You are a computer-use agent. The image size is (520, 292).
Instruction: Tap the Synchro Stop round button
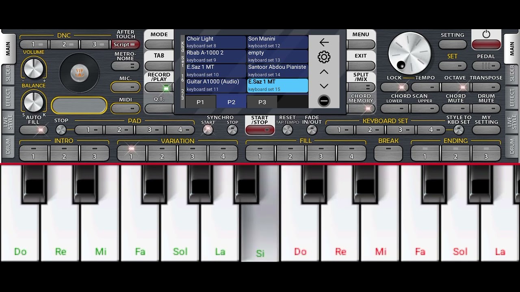[x=232, y=130]
